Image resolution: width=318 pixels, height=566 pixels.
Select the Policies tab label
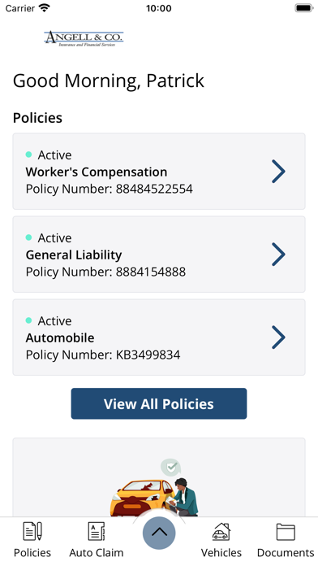pos(32,553)
